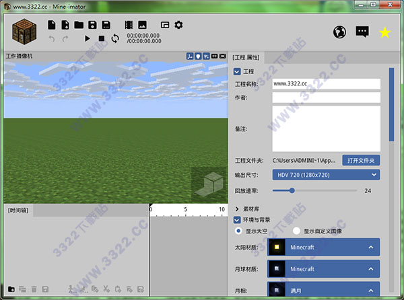Open a project using the folder icon
The height and width of the screenshot is (300, 404).
point(79,25)
